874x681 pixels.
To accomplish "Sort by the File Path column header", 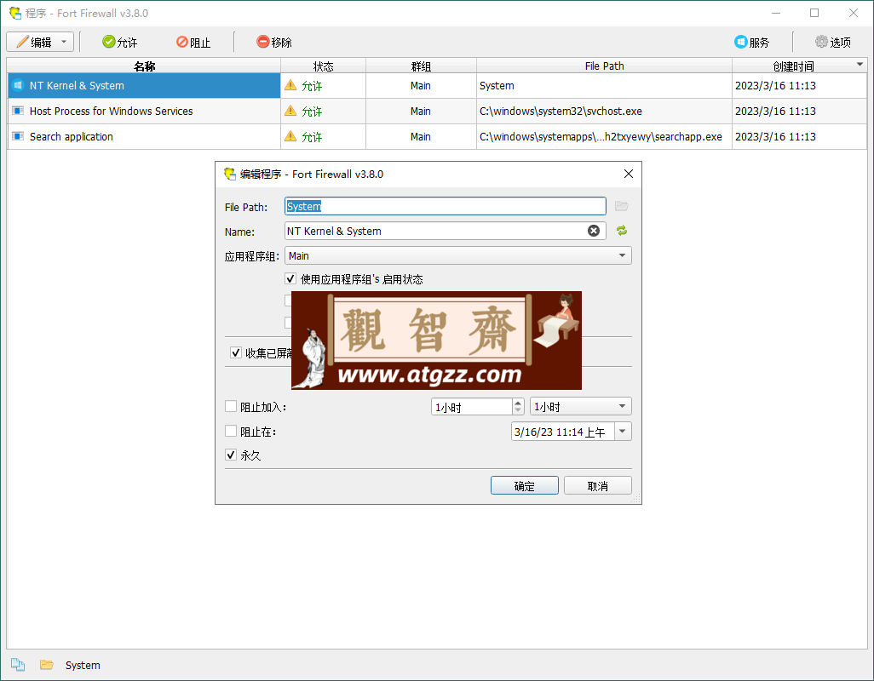I will (x=604, y=66).
